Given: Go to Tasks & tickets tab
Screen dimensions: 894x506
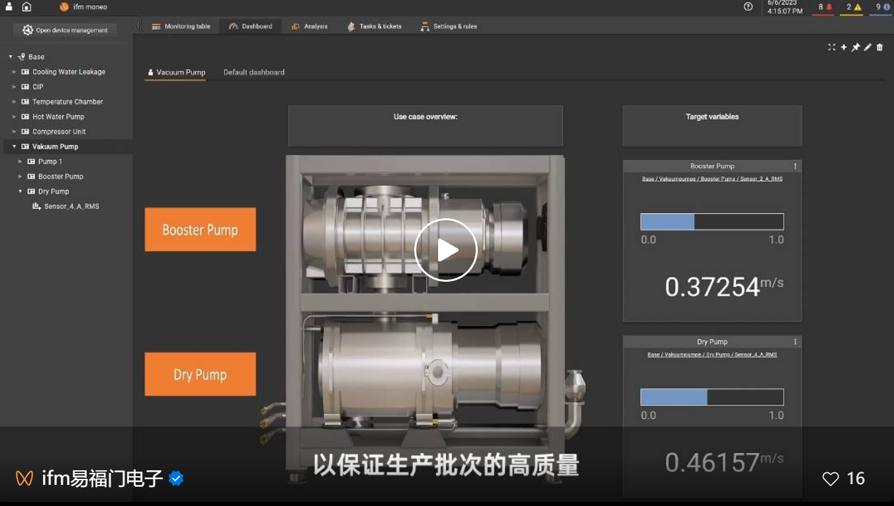Looking at the screenshot, I should coord(375,26).
